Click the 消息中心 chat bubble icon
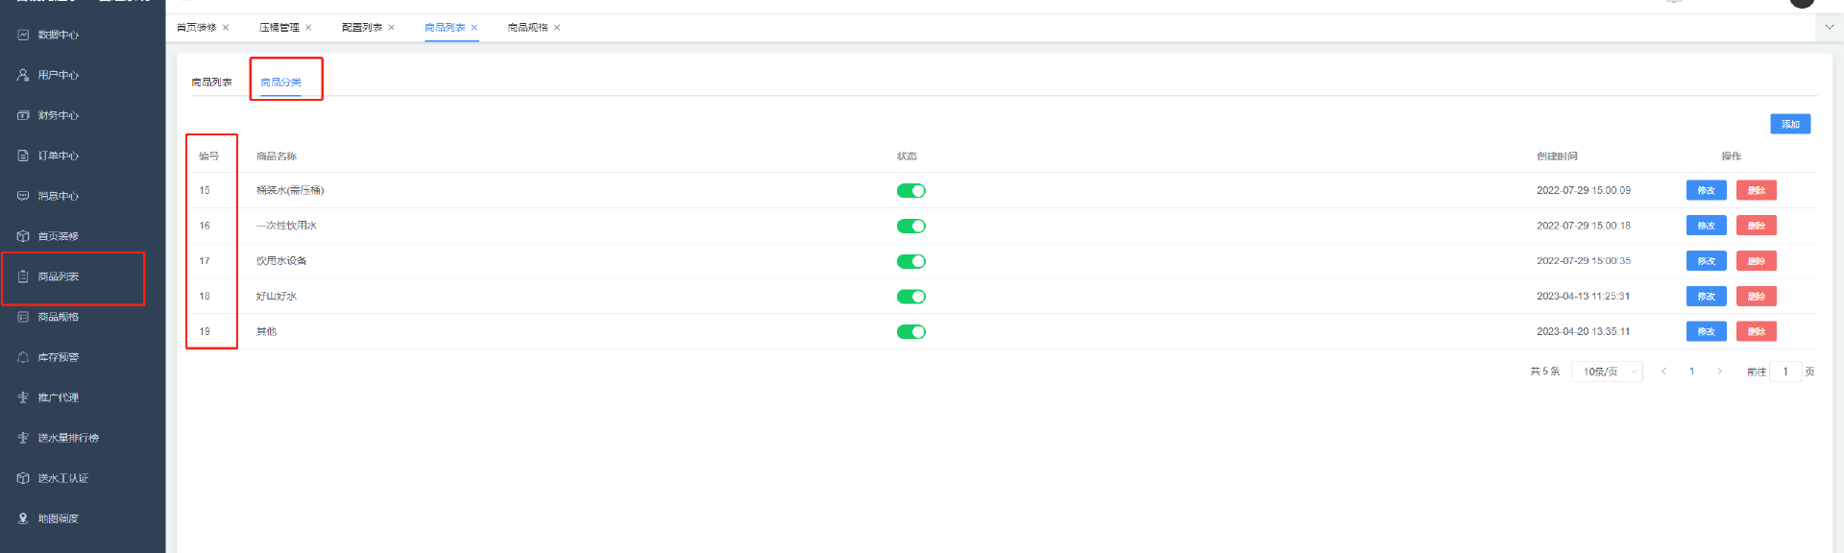Image resolution: width=1844 pixels, height=553 pixels. 23,196
